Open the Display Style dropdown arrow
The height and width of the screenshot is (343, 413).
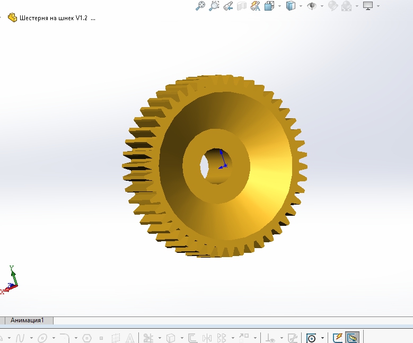[301, 6]
